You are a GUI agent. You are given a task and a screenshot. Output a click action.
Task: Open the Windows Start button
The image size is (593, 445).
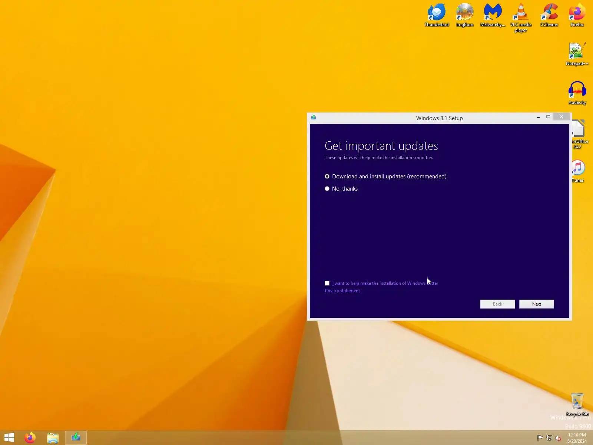tap(9, 438)
